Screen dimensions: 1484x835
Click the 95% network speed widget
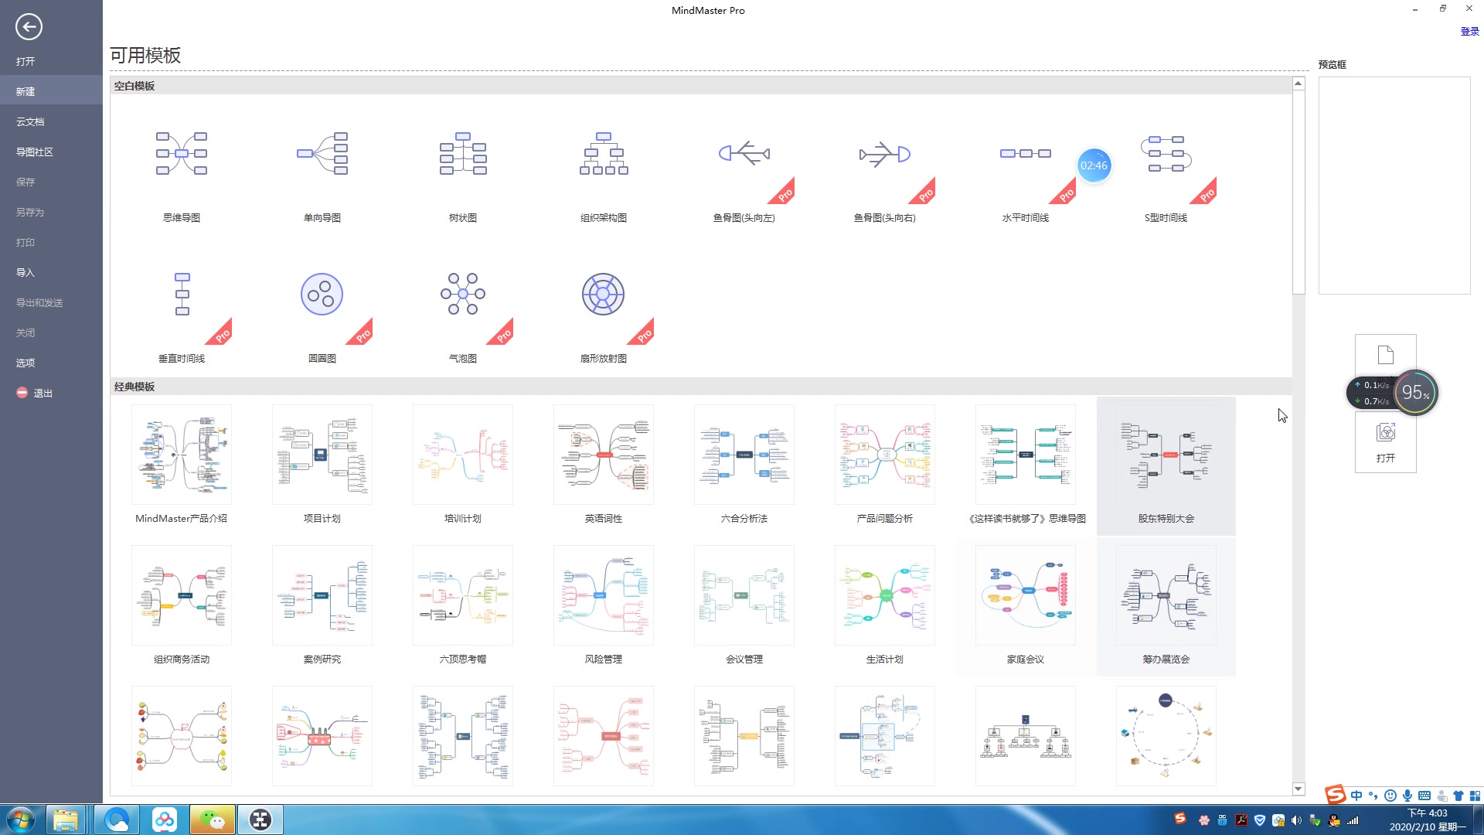click(x=1416, y=393)
